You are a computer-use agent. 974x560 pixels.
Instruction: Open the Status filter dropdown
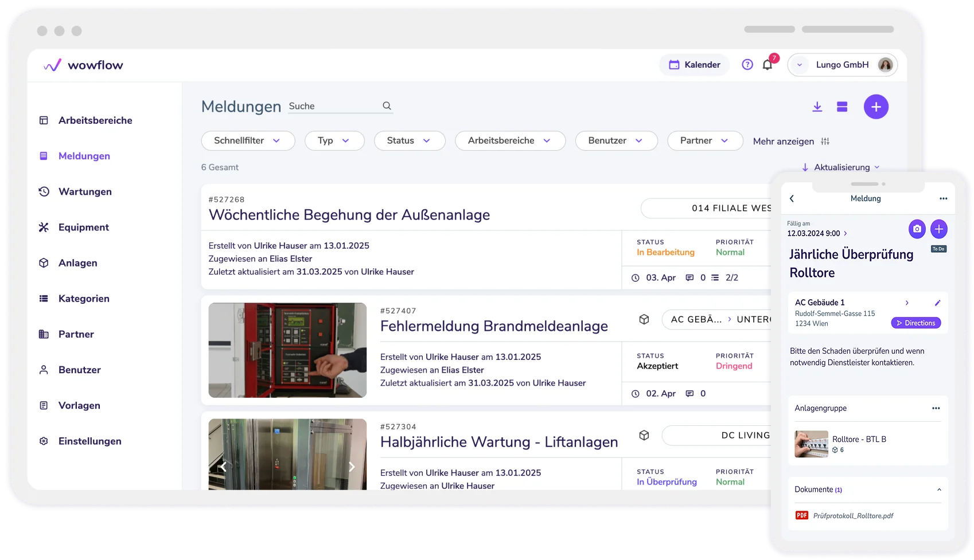(410, 140)
